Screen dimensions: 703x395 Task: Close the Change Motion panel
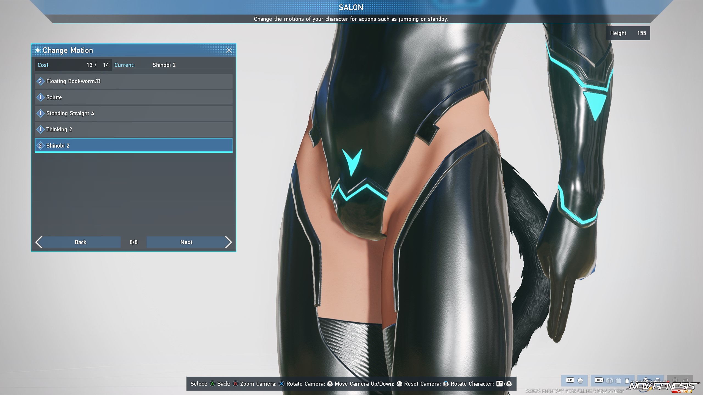click(229, 50)
